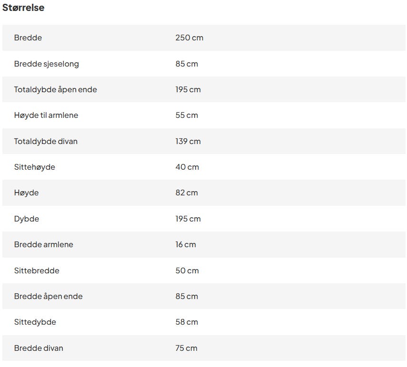Click the Bredde armlene label
The height and width of the screenshot is (367, 407).
pyautogui.click(x=43, y=244)
